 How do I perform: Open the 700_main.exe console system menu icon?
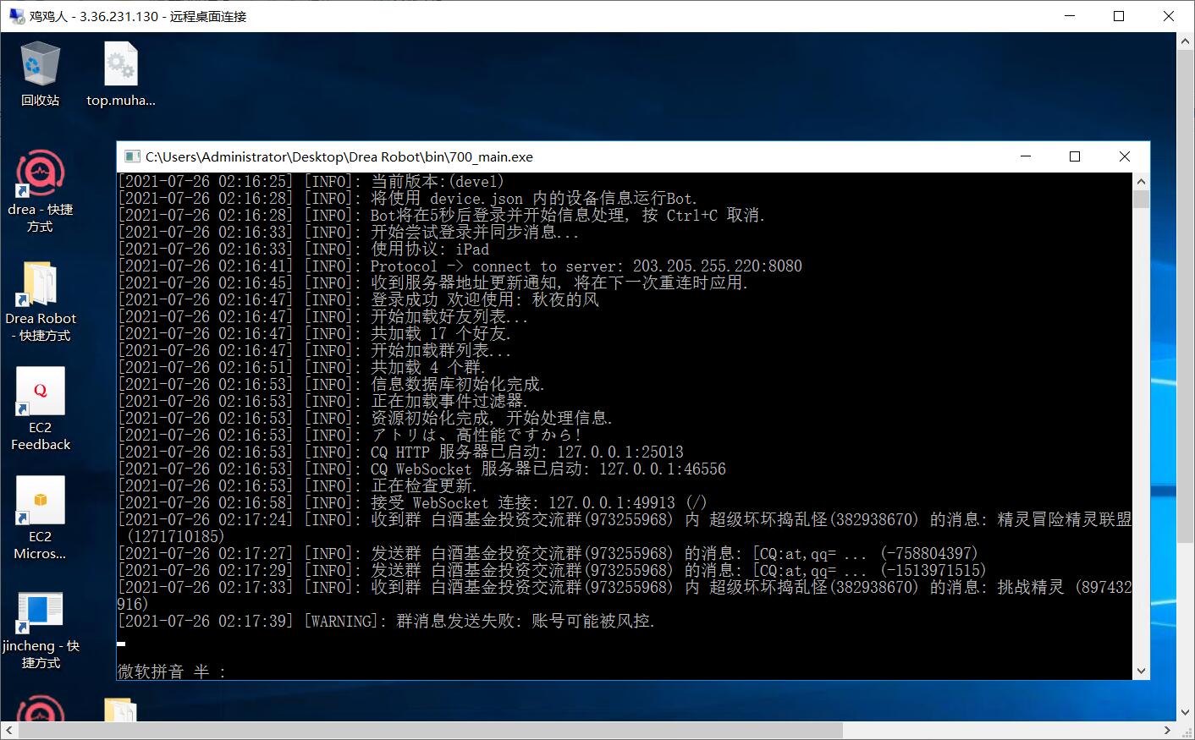[131, 156]
